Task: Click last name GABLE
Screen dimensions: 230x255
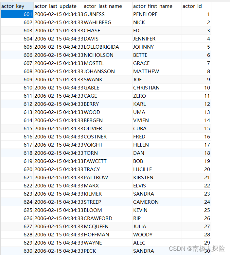Action: [92, 88]
